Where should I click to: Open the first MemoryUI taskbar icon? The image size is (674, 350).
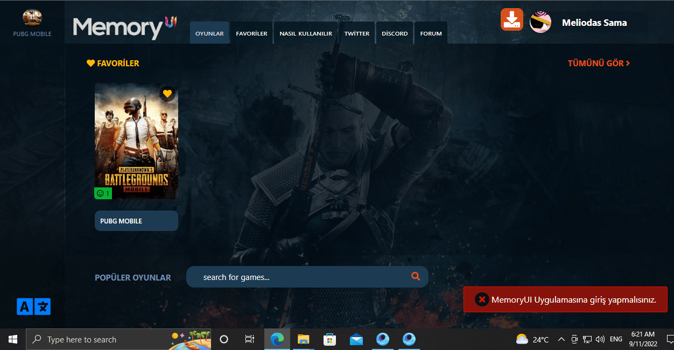coord(383,339)
